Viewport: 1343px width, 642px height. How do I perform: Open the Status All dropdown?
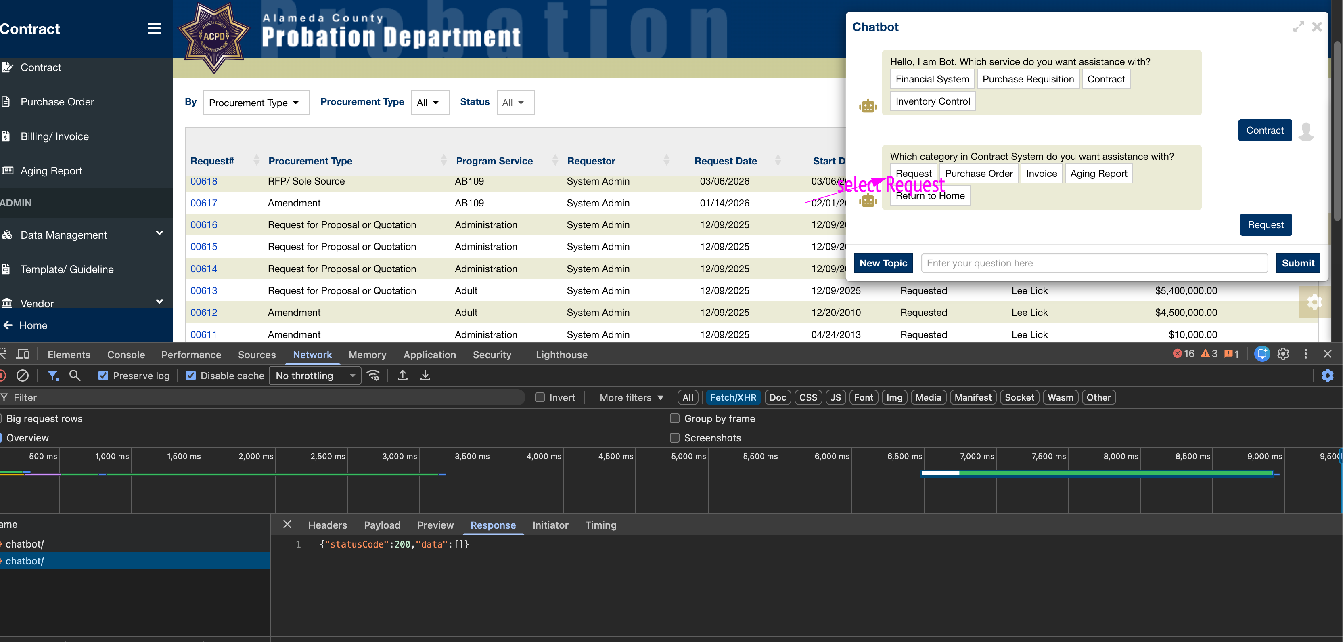click(515, 103)
